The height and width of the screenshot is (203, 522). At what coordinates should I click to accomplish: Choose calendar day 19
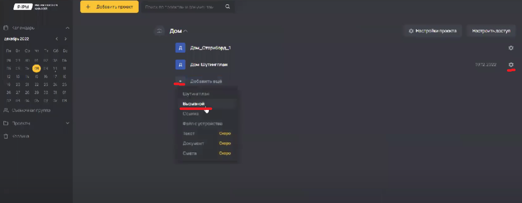tap(8, 84)
